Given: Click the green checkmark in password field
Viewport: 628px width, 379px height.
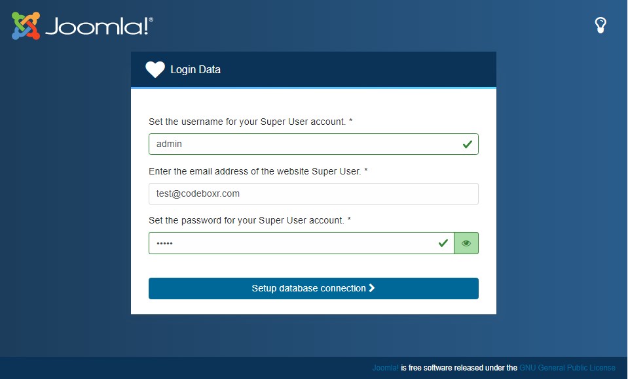Looking at the screenshot, I should [x=443, y=243].
